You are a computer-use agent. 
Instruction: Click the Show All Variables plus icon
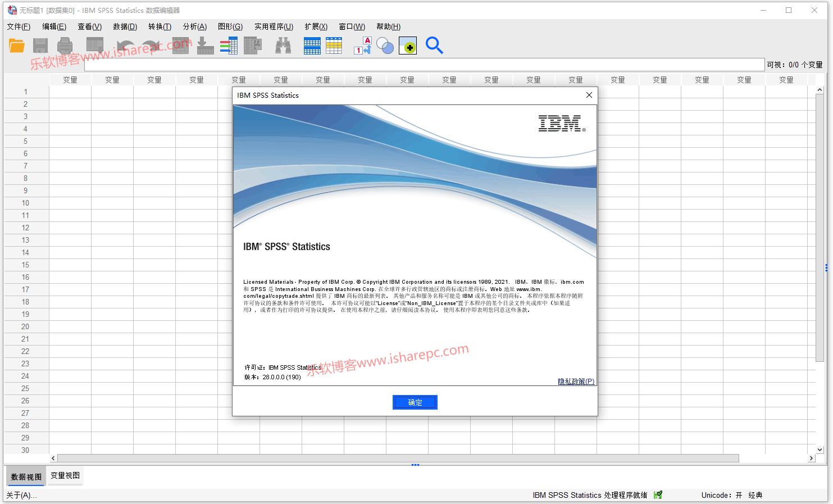408,46
